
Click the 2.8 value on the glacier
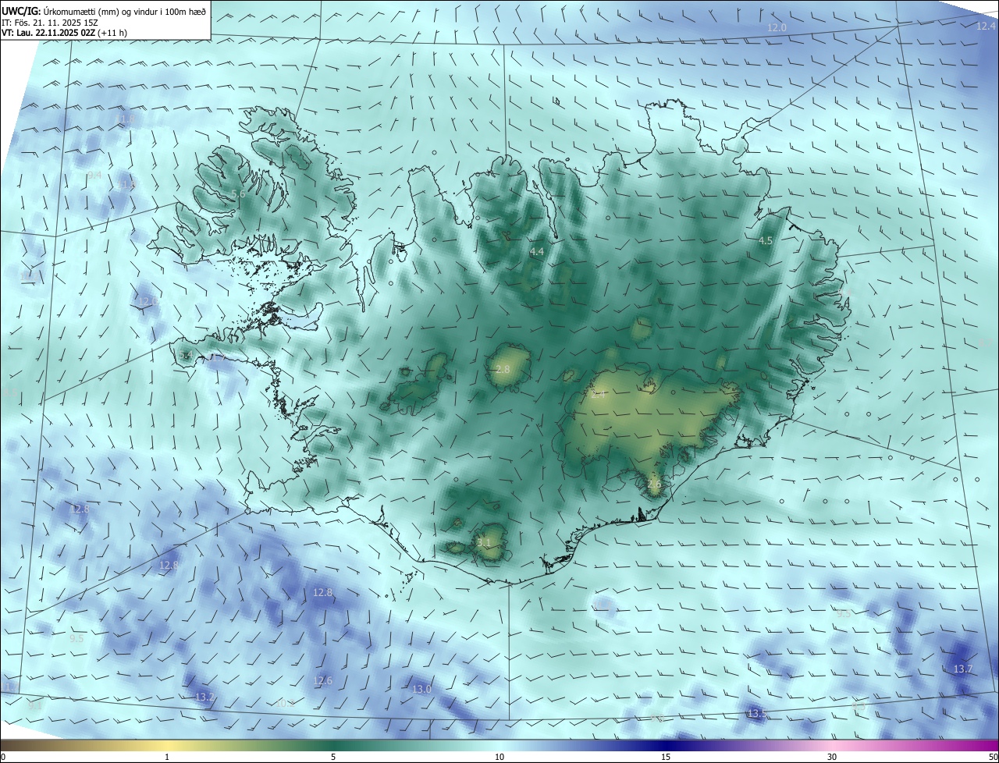tap(503, 369)
